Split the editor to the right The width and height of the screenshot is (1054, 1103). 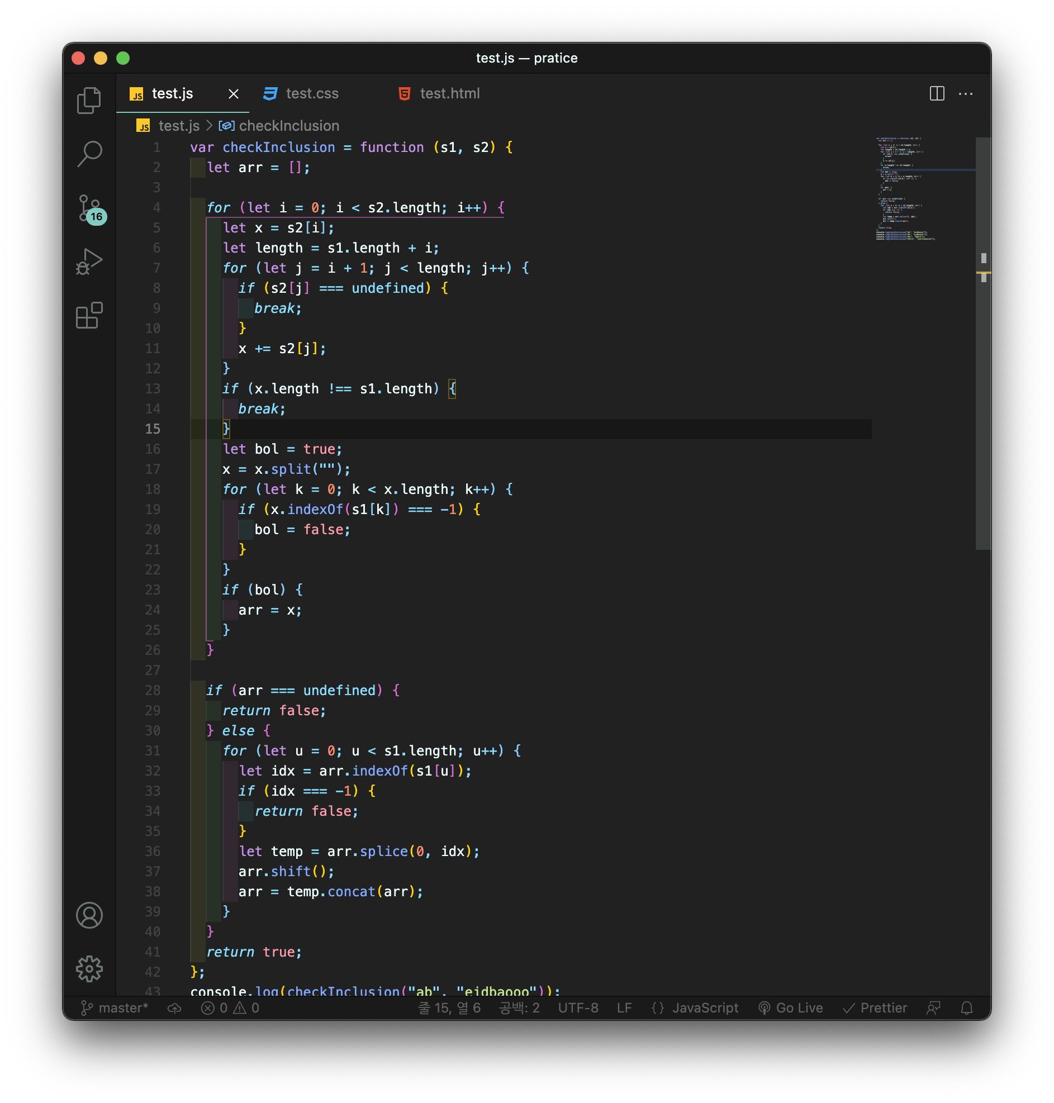[x=937, y=93]
